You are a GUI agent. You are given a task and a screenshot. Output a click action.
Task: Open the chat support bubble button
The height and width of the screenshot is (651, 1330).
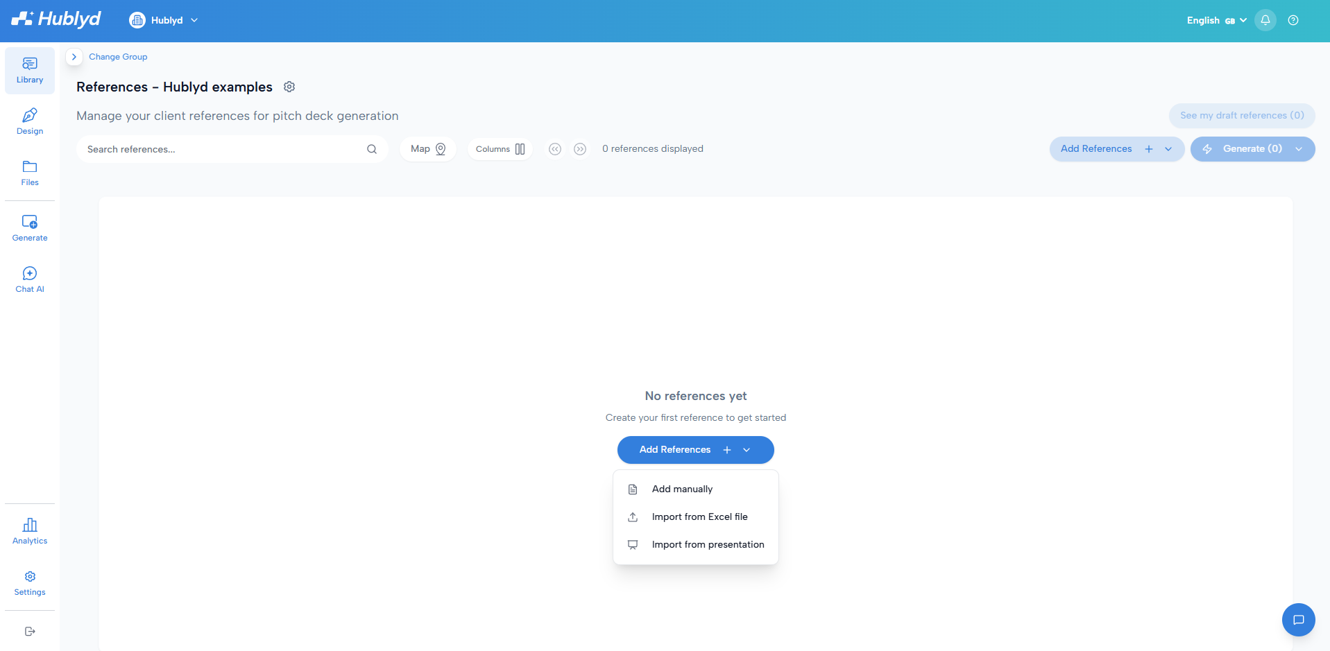[1299, 620]
